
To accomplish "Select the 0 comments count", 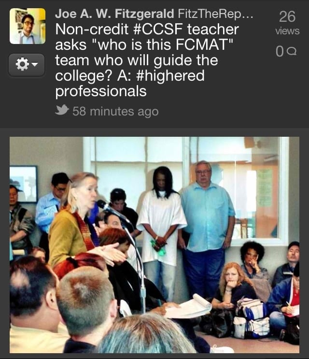I will (280, 51).
